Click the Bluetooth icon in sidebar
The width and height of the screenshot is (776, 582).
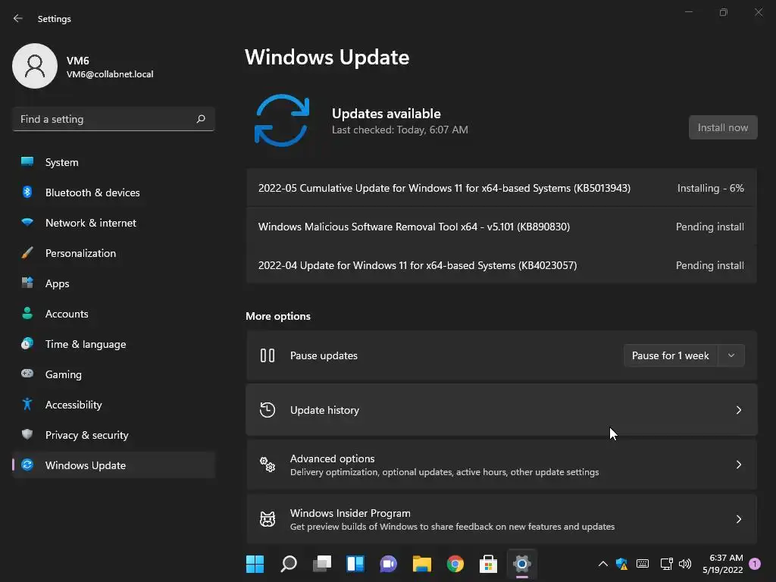[27, 192]
